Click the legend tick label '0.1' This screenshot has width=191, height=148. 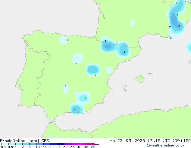coord(3,147)
